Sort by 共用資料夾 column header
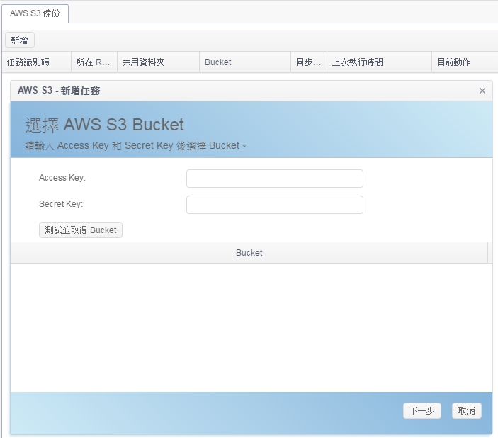Screen dimensions: 498x438 (158, 62)
